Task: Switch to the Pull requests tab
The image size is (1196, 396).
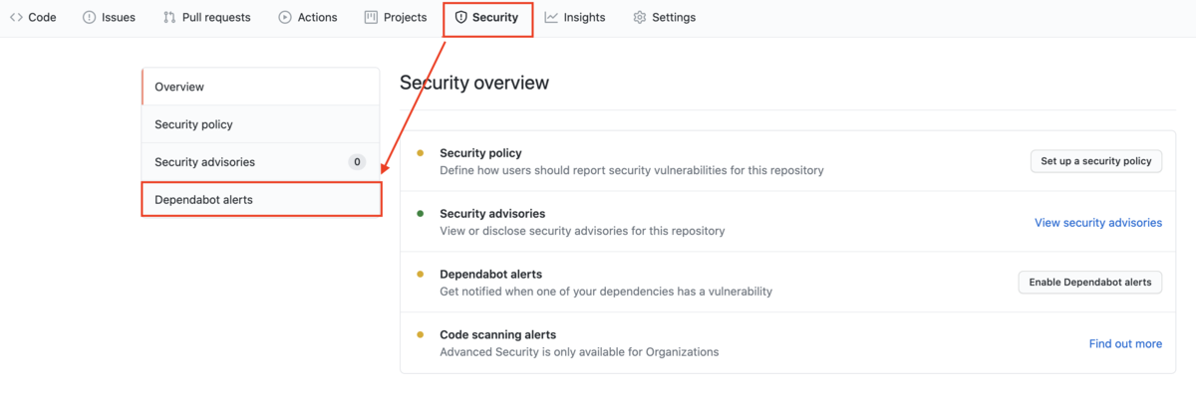Action: coord(207,17)
